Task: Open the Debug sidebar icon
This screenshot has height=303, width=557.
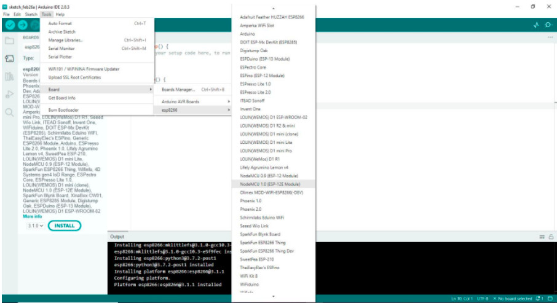Action: tap(10, 94)
